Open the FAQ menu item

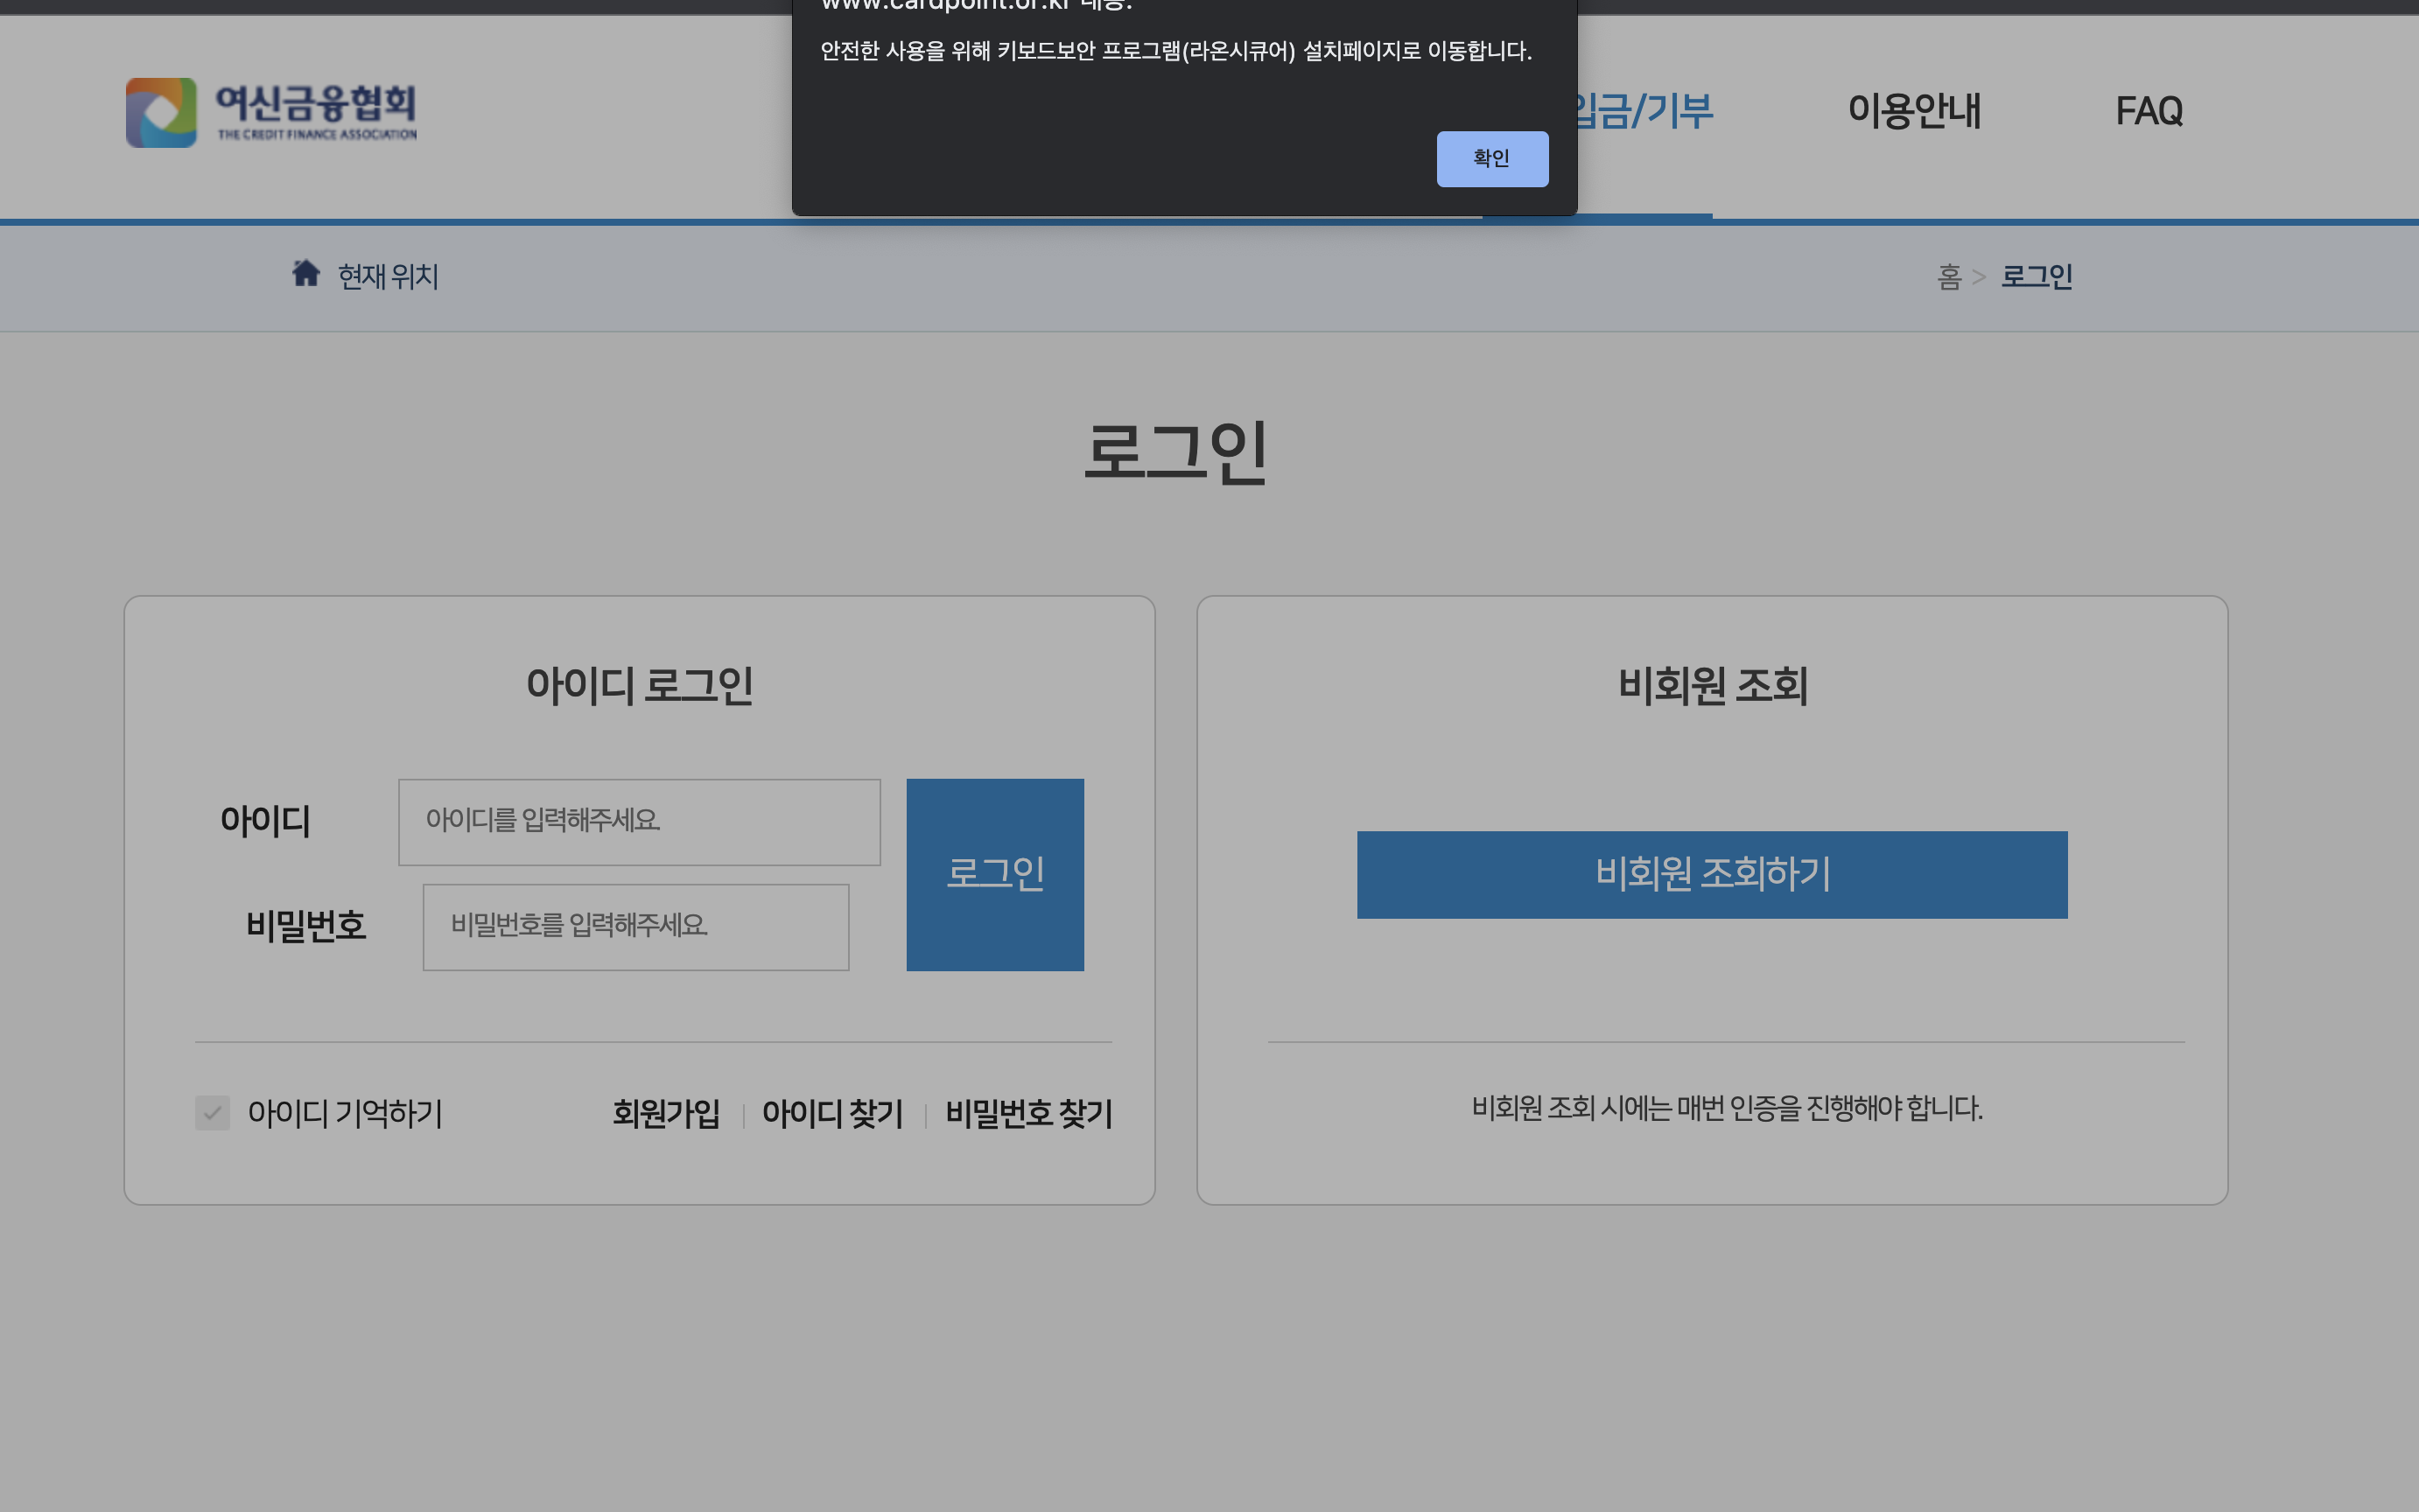tap(2148, 111)
